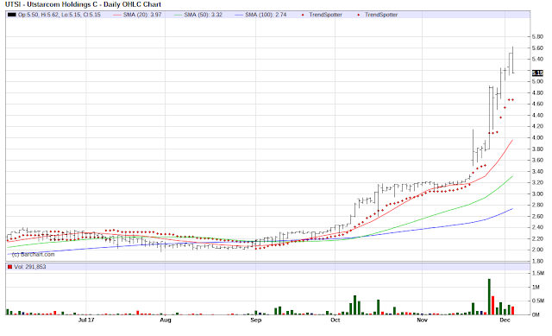Click the 5.60 price axis label
Viewport: 552px width, 336px height.
[537, 48]
